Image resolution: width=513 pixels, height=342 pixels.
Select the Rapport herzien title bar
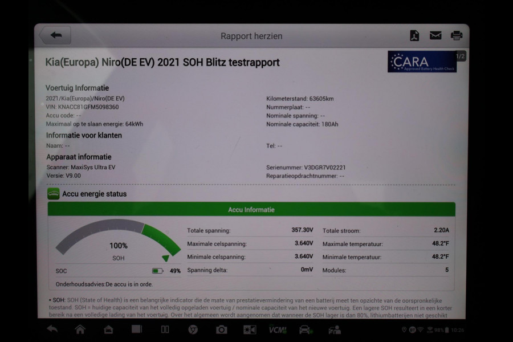point(252,35)
